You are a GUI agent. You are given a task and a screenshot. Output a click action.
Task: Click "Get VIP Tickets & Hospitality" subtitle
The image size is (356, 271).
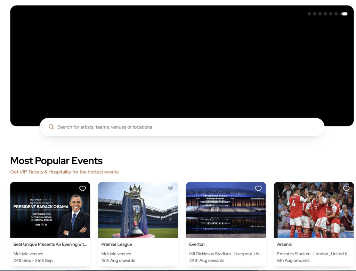(64, 172)
